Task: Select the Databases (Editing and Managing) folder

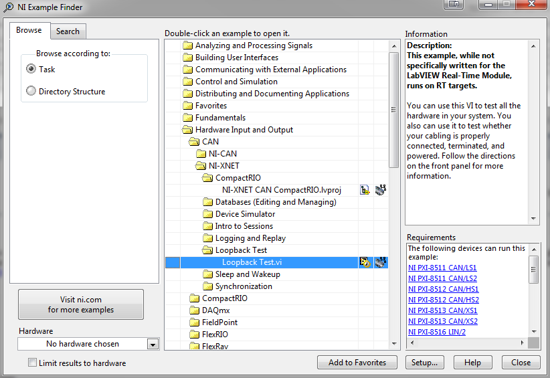Action: coord(276,202)
